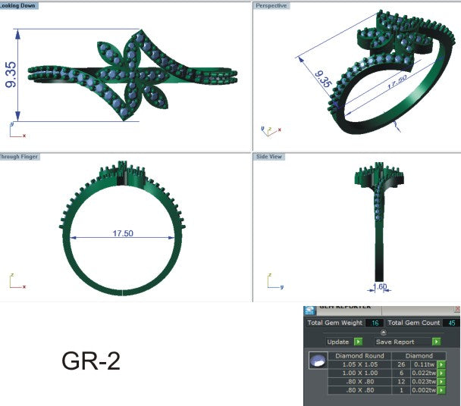Click the 9.35 dimension in Perspective view
461x406 pixels.
(323, 79)
